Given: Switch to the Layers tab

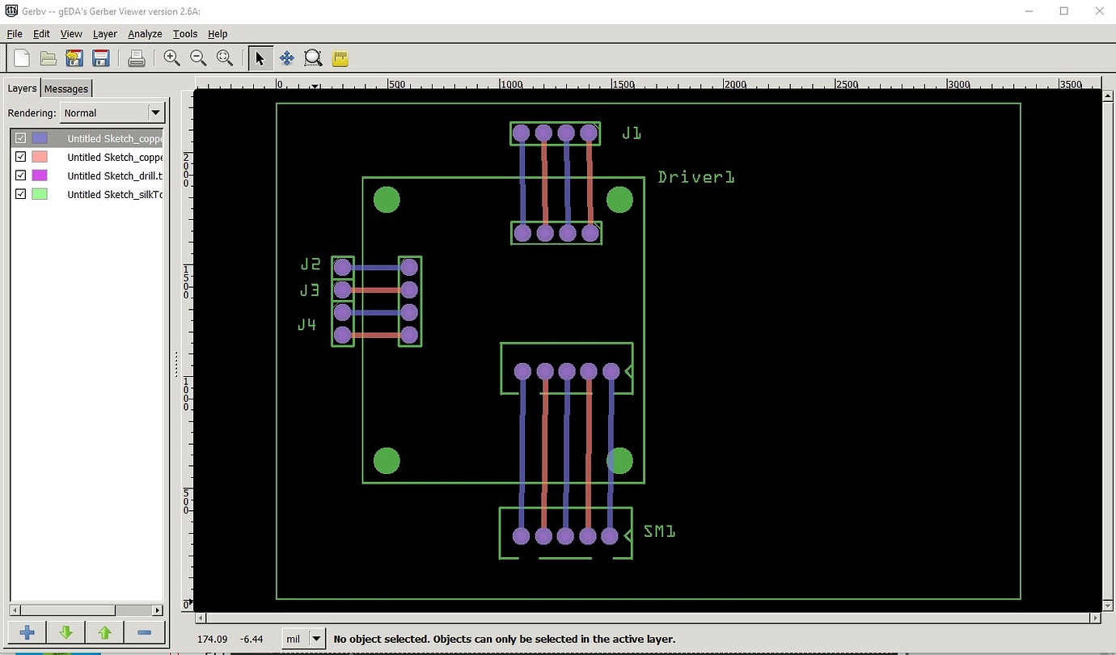Looking at the screenshot, I should click(x=22, y=88).
